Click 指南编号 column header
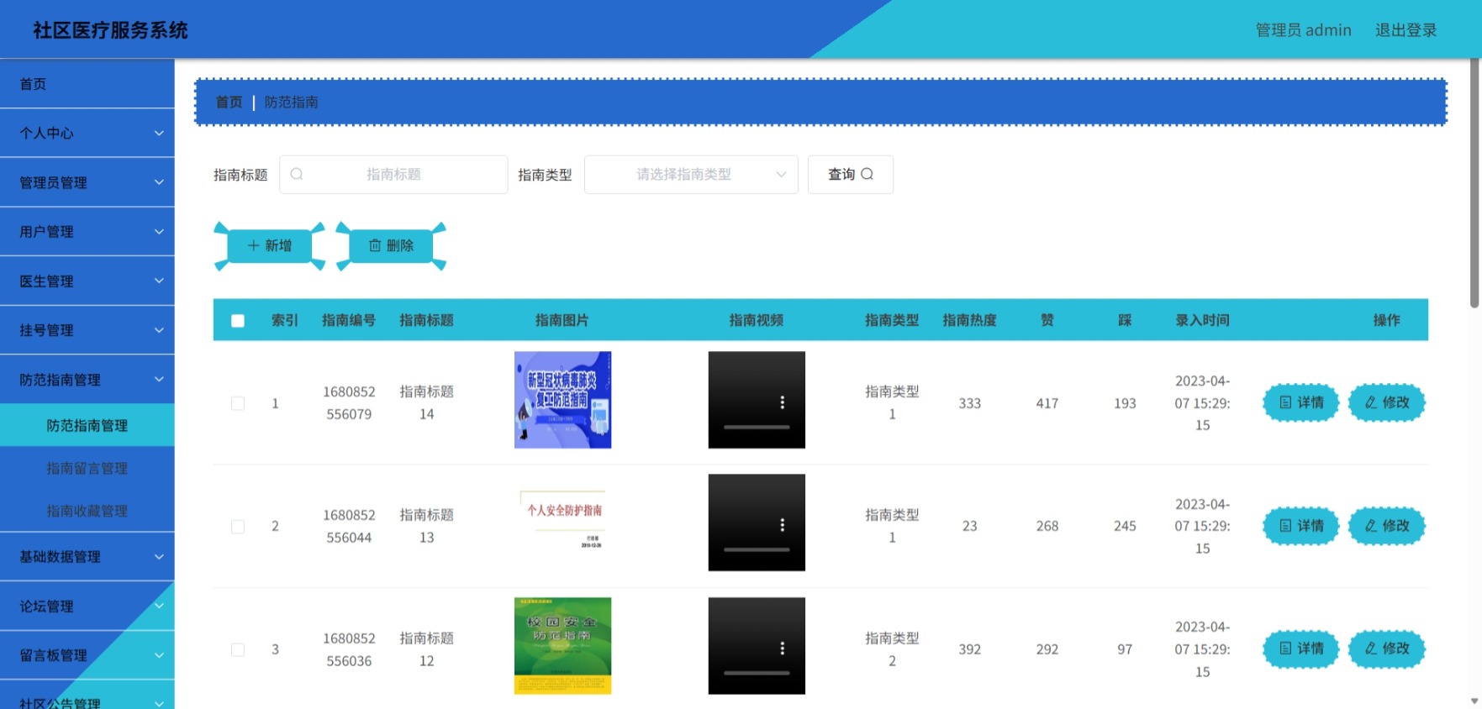Viewport: 1482px width, 709px height. pyautogui.click(x=349, y=320)
